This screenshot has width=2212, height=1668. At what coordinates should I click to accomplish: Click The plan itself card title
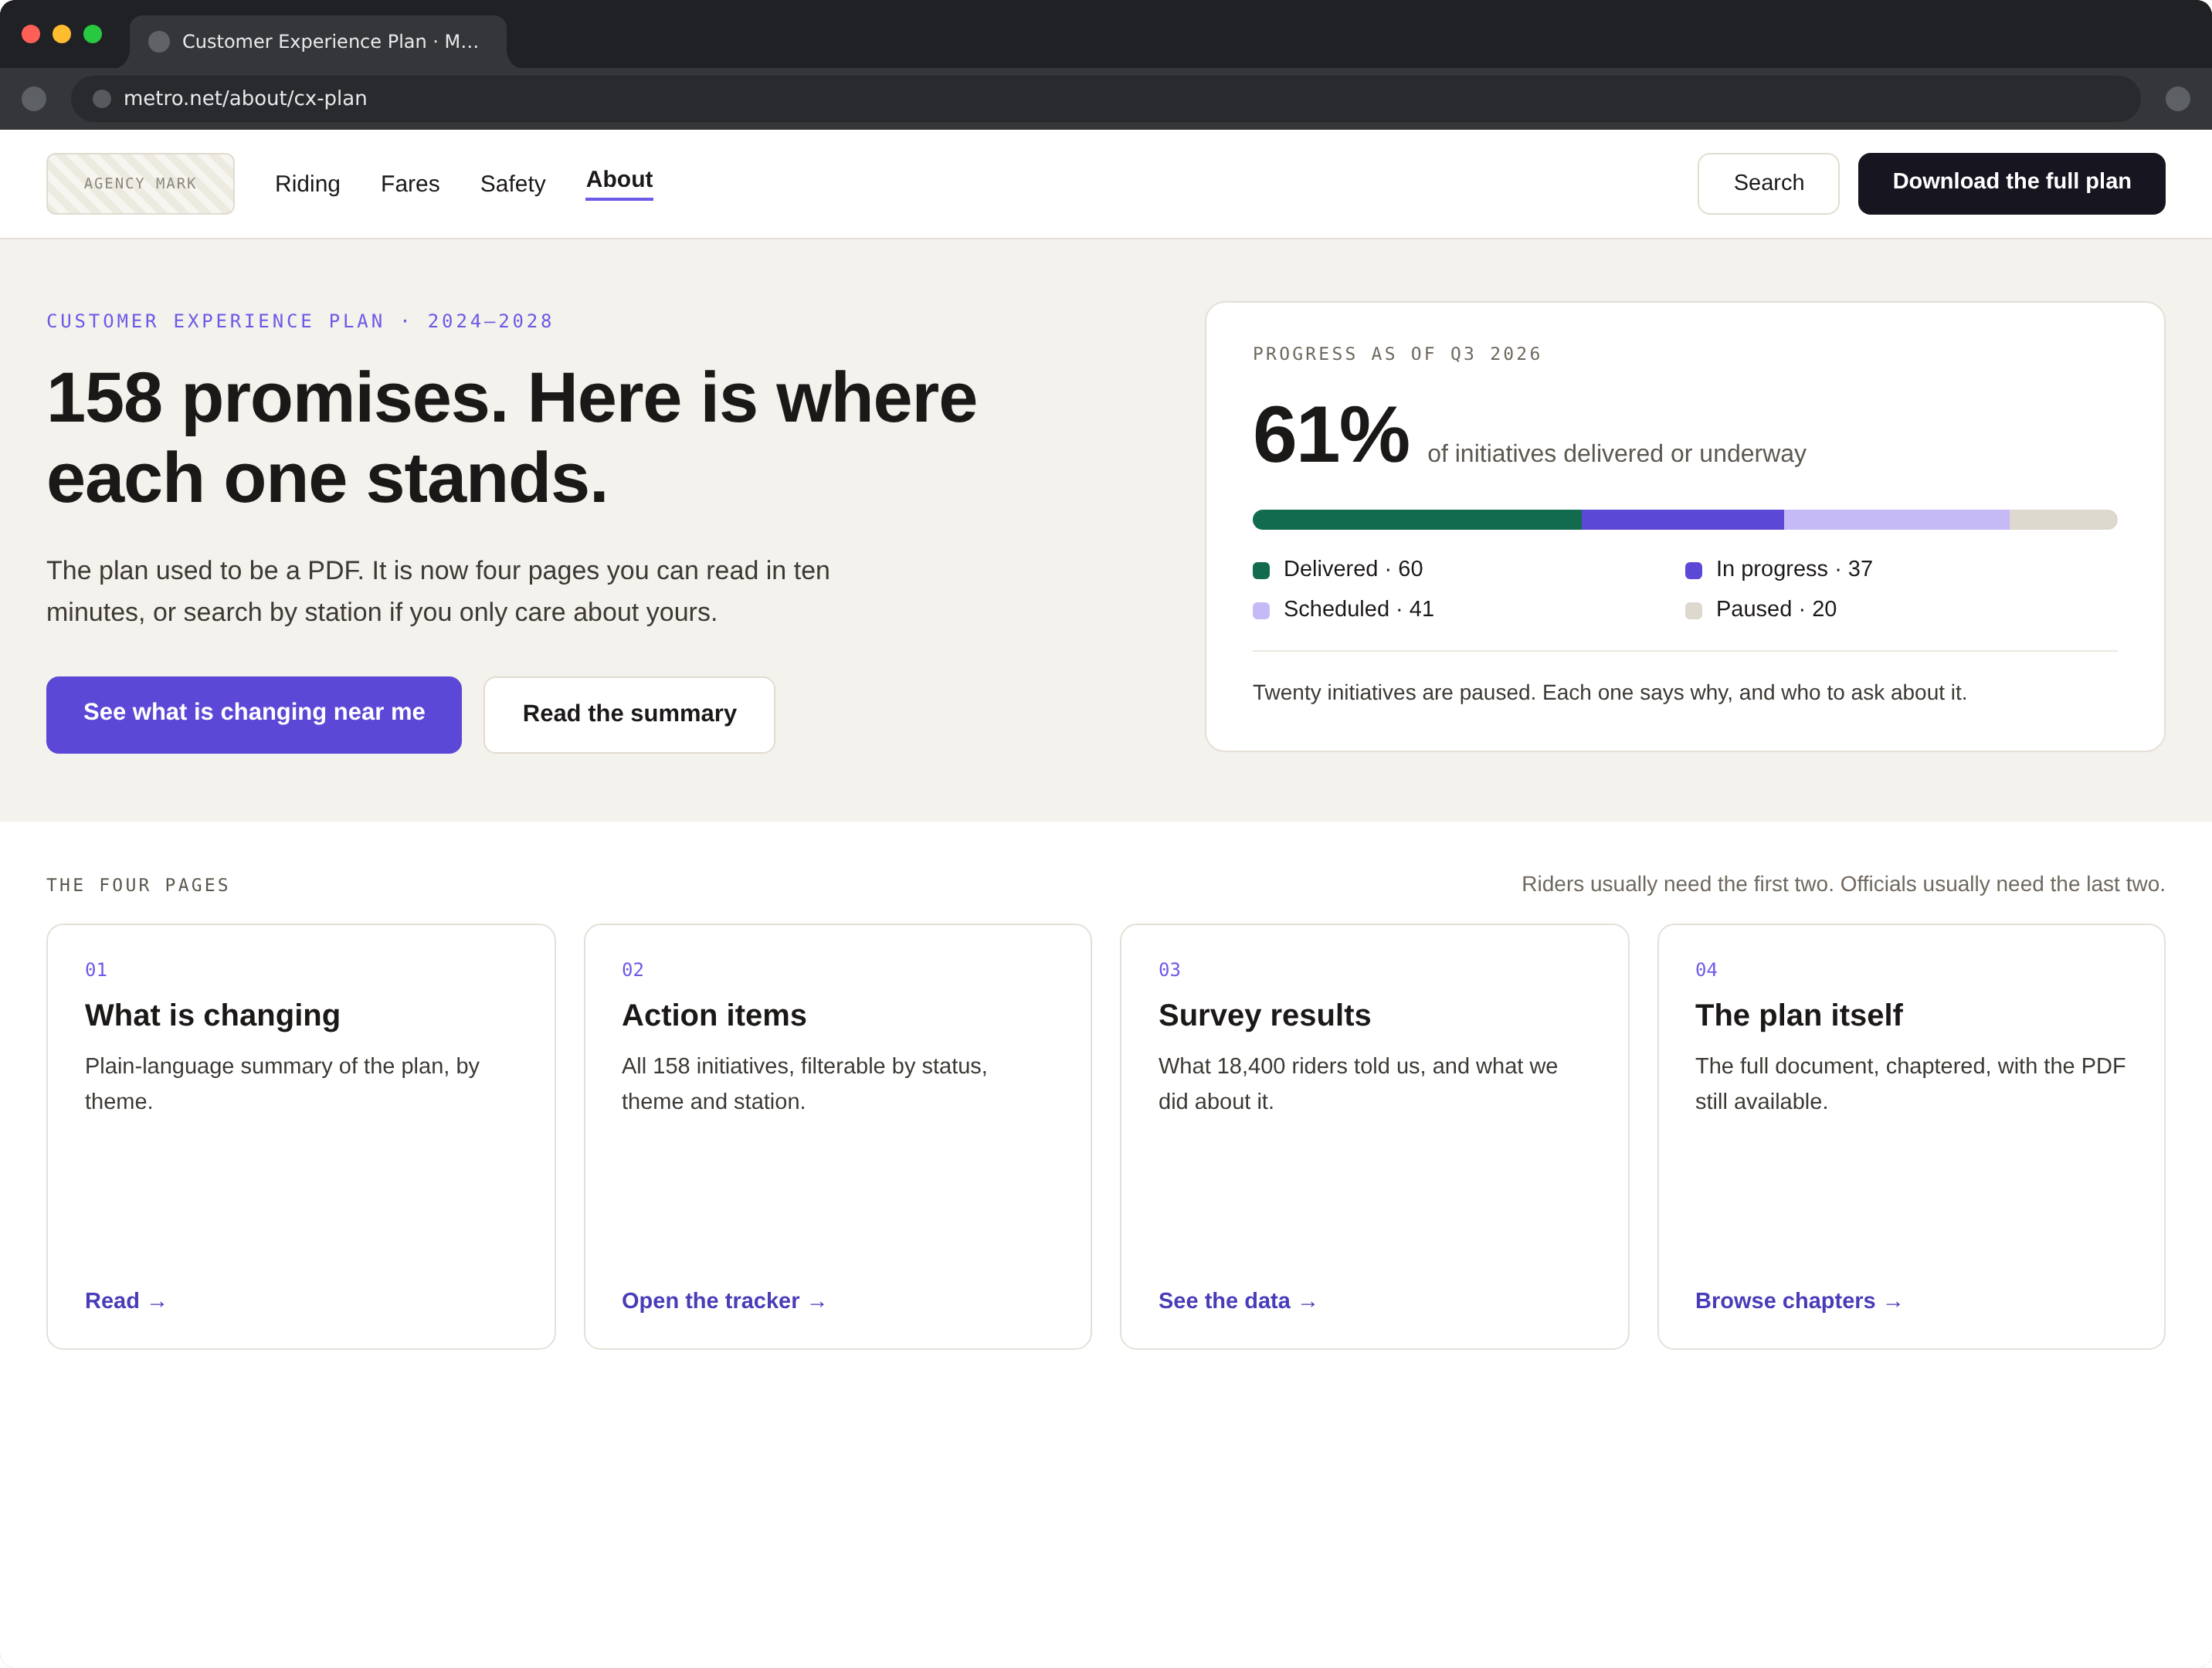[1798, 1015]
